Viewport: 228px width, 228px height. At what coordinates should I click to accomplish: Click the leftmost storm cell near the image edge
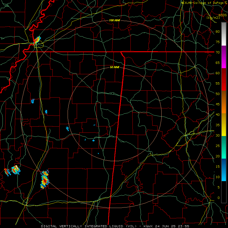point(7,172)
